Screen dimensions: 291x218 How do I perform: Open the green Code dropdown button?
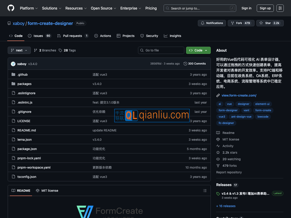click(x=198, y=50)
